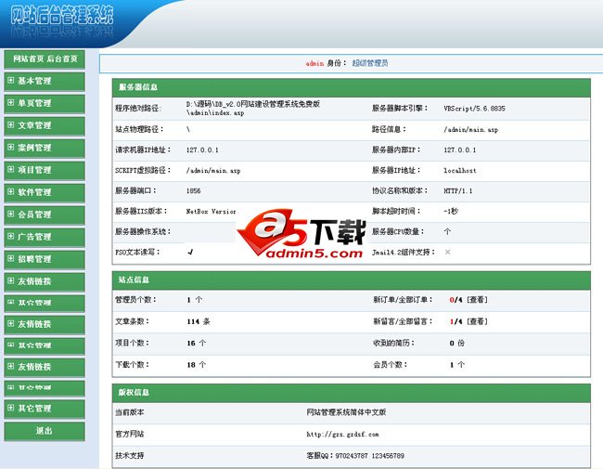Click the 会员个数 label
This screenshot has width=603, height=469.
click(x=391, y=365)
